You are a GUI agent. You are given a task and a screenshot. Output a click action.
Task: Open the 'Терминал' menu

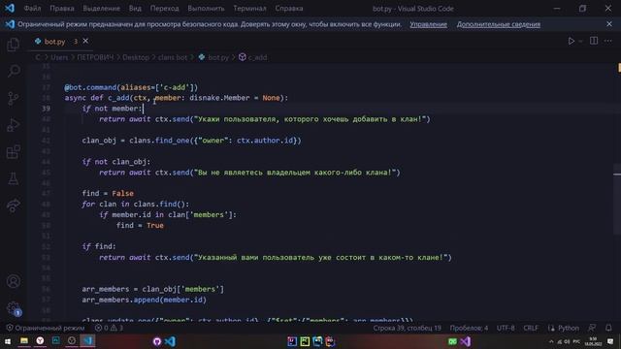(x=249, y=9)
